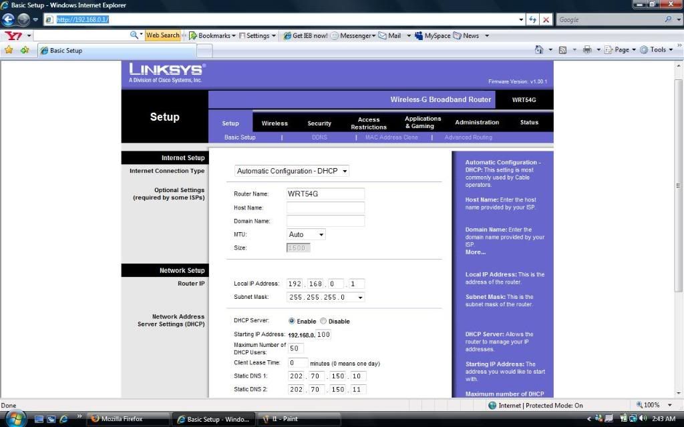Viewport: 684px width, 427px height.
Task: Open the Windows Start orb
Action: 16,418
